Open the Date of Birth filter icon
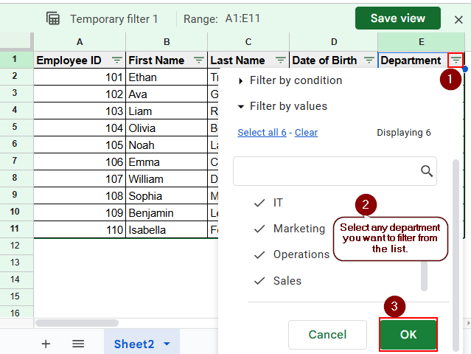Screen dimensions: 471x354 click(x=369, y=60)
